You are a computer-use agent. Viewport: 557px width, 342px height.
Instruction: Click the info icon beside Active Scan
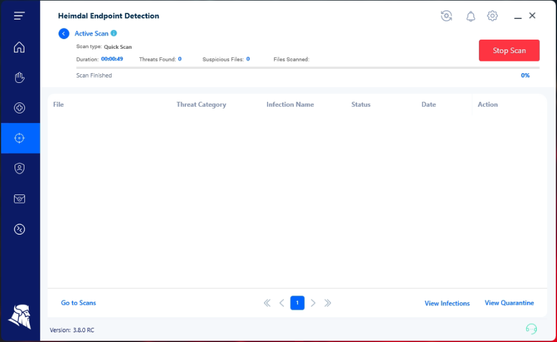[x=114, y=33]
